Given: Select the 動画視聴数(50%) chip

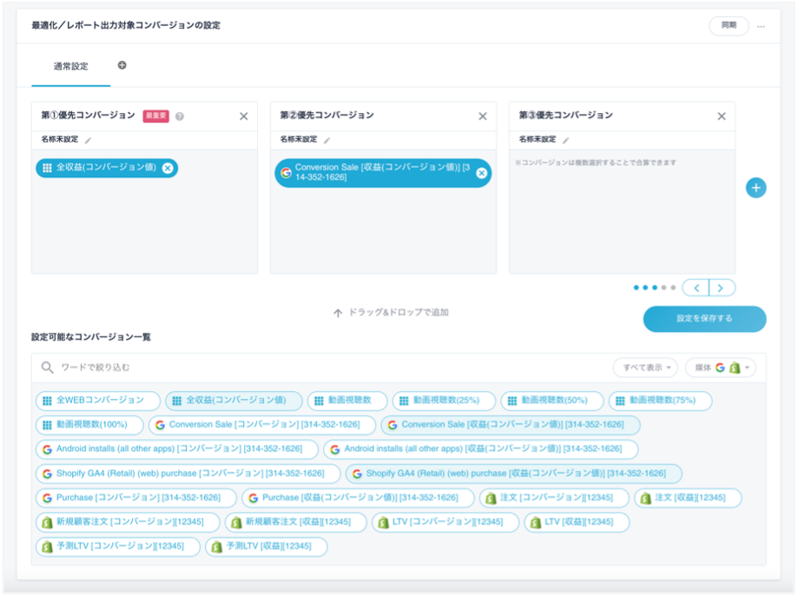Looking at the screenshot, I should coord(552,401).
